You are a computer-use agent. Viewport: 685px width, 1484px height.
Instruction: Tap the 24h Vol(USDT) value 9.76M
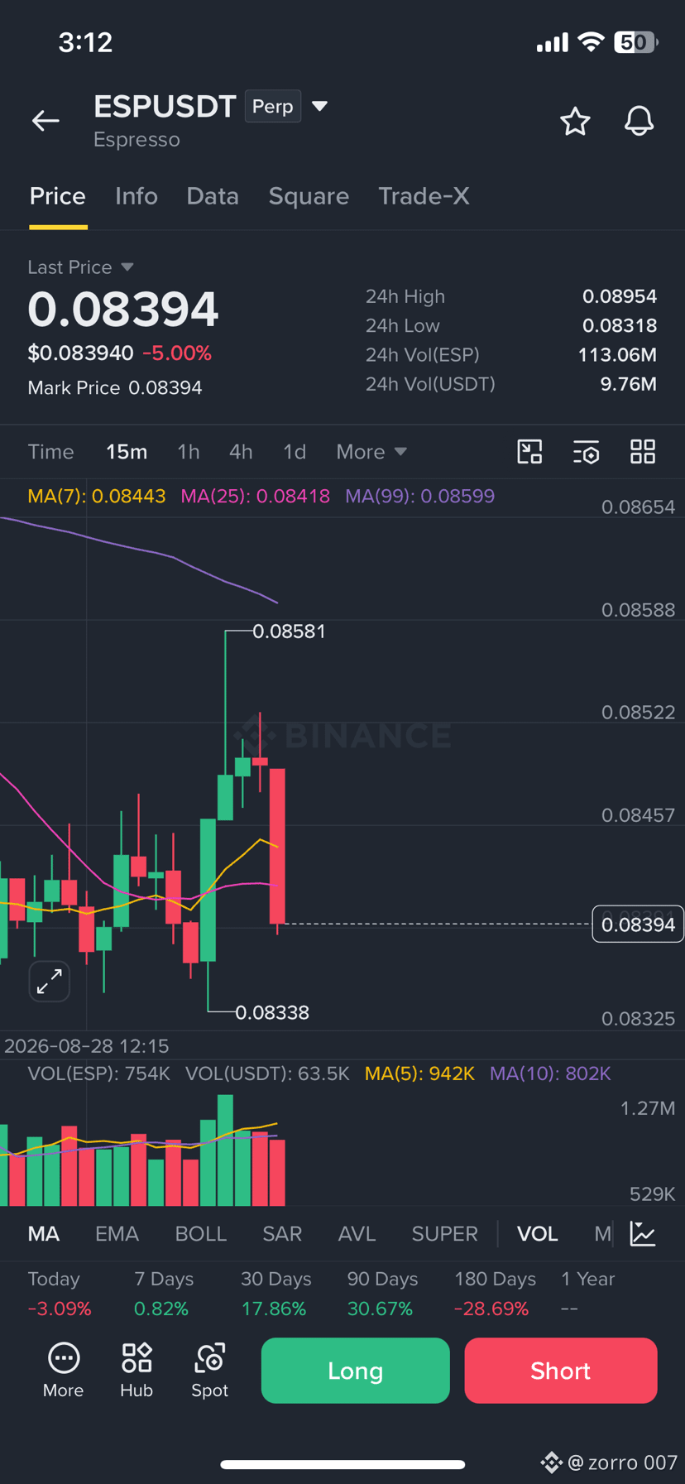coord(628,384)
